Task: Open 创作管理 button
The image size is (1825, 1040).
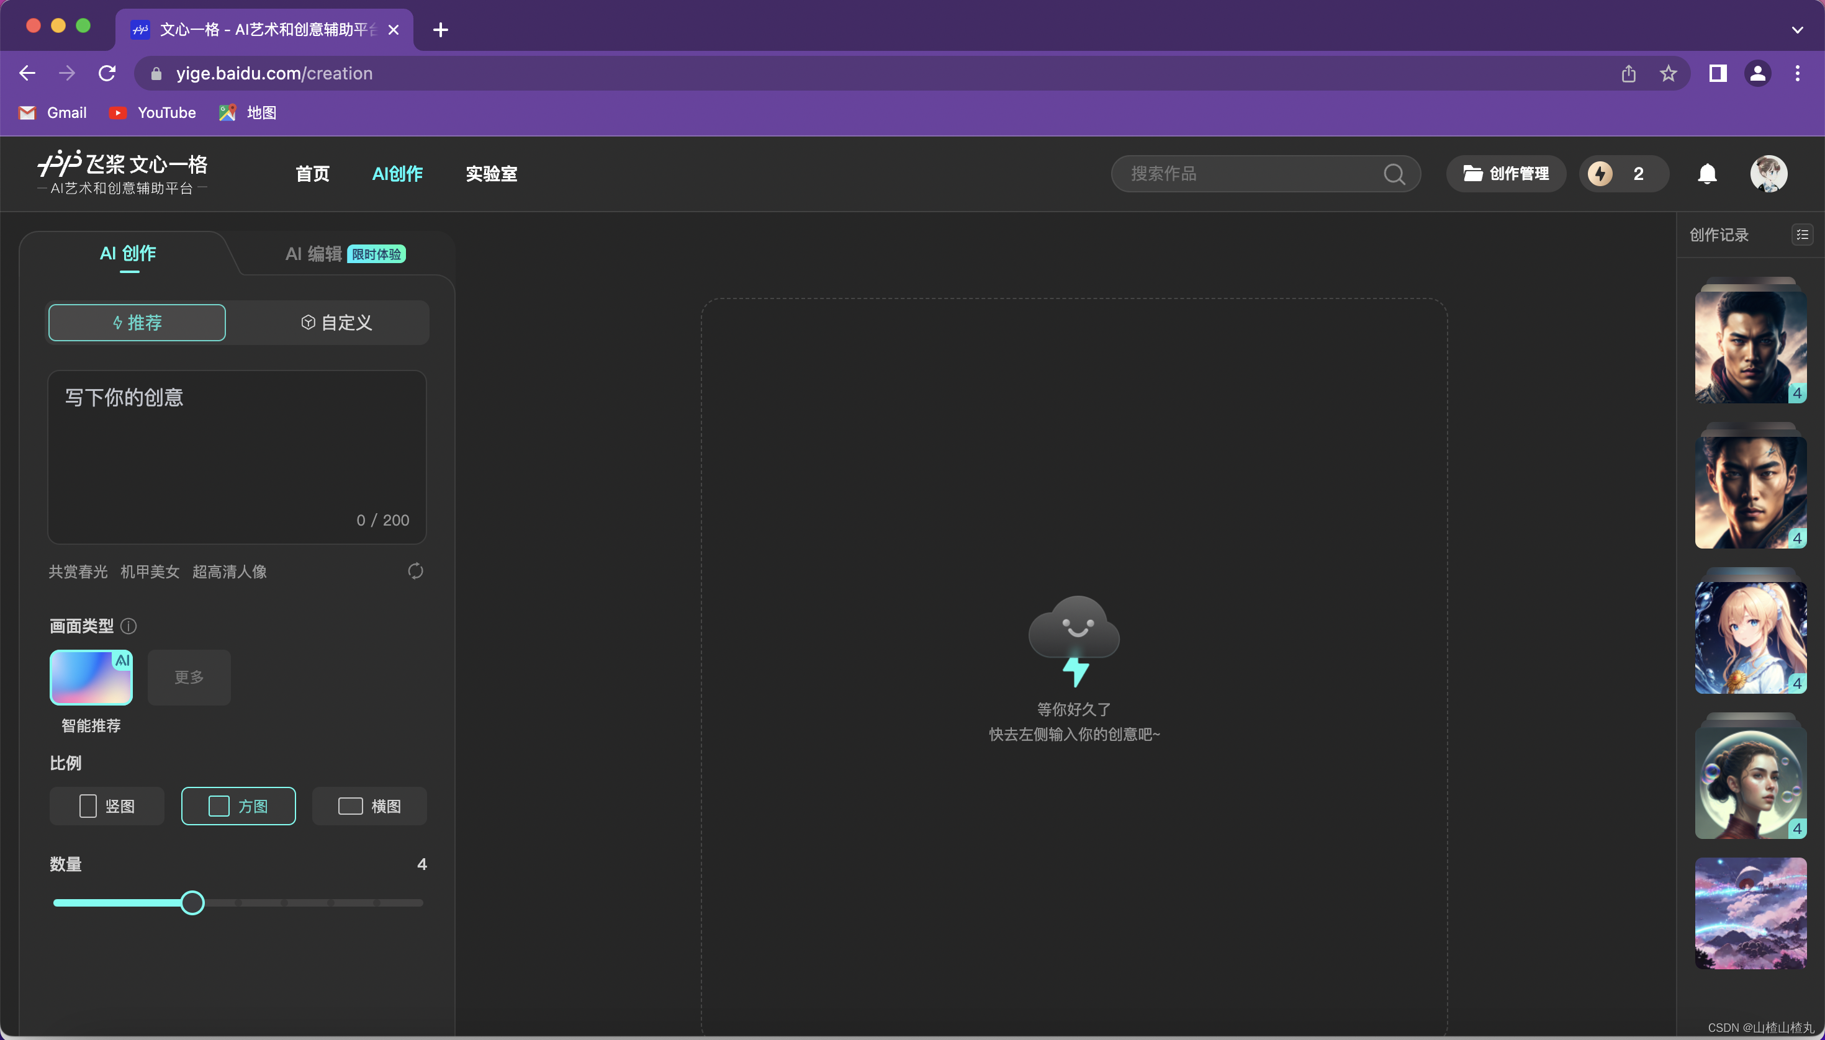Action: point(1507,174)
